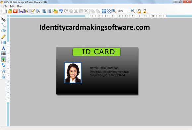Select the Star shape tool

click(3, 71)
